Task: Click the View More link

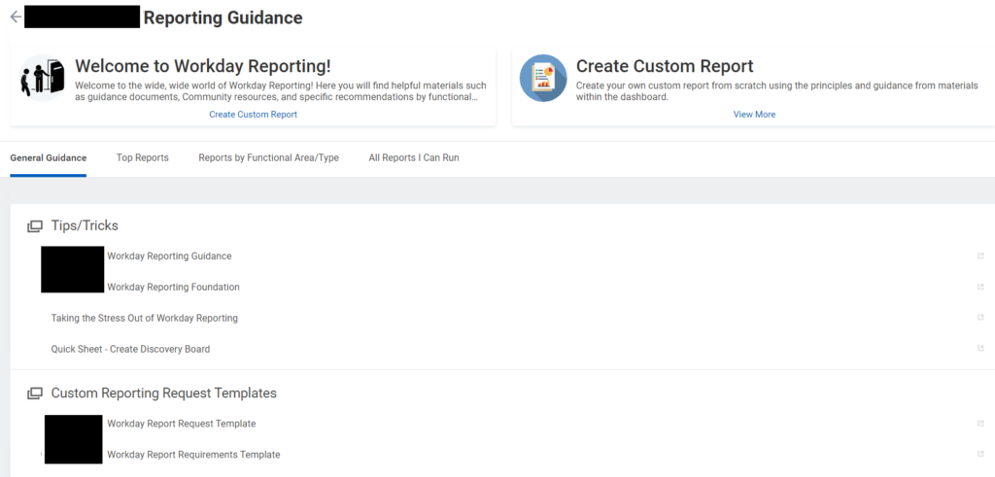Action: [754, 115]
